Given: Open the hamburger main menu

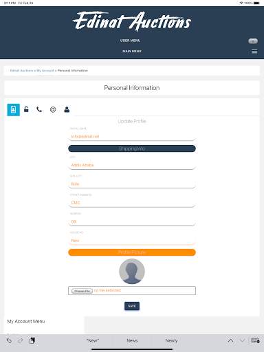Looking at the screenshot, I should (x=254, y=52).
